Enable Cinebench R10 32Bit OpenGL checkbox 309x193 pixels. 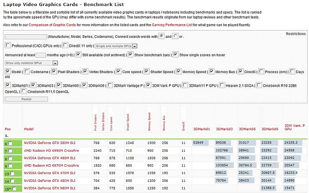[x=259, y=85]
